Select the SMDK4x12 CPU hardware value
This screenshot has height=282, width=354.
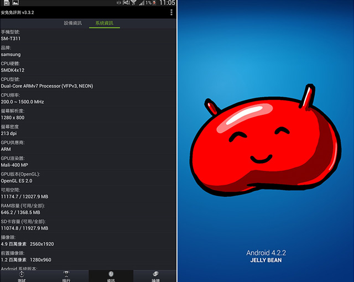13,70
